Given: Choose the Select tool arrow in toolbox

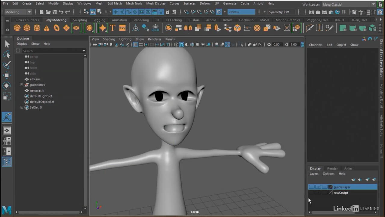Looking at the screenshot, I should (7, 44).
